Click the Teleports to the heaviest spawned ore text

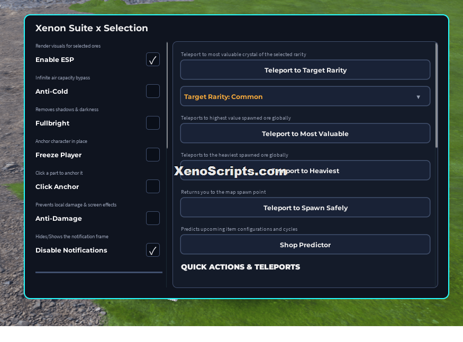click(234, 155)
